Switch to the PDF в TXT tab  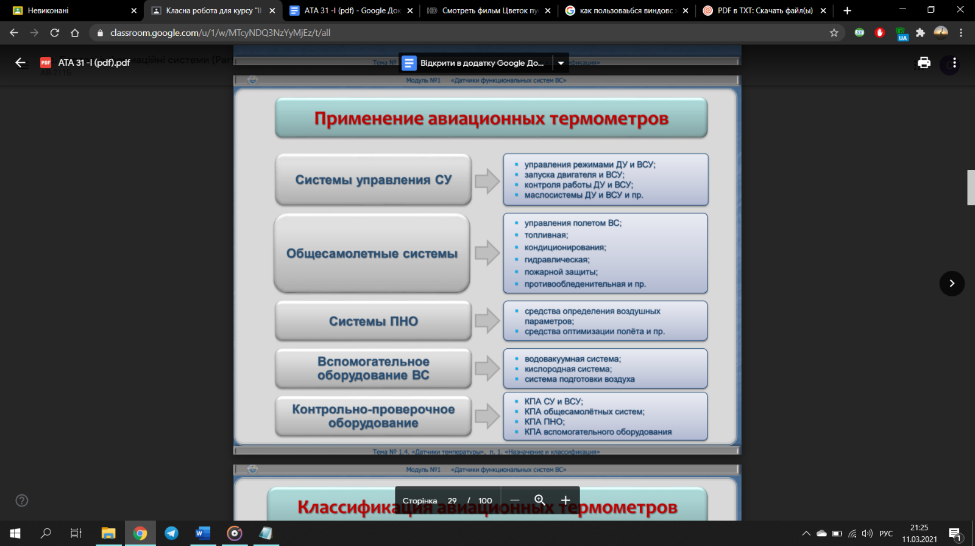coord(765,10)
